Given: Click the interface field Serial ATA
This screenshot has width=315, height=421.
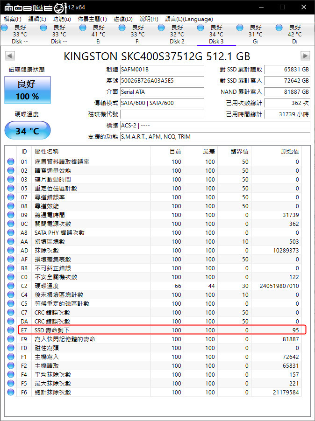Looking at the screenshot, I should tap(162, 92).
